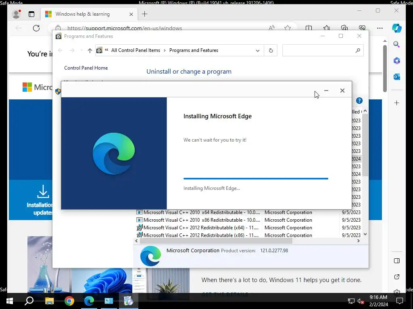Viewport: 413px width, 309px height.
Task: Close the Windows help & learning tab
Action: point(131,14)
